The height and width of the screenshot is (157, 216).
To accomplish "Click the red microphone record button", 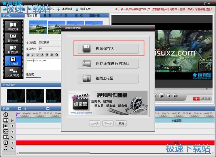I will (196, 99).
